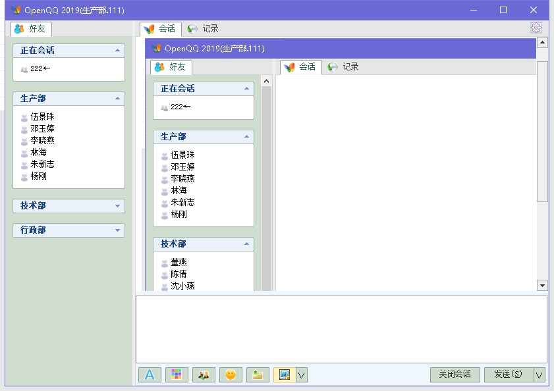Click 生产部 collapse arrow in pasted screenshot
Screen dimensions: 554x391
coord(246,137)
